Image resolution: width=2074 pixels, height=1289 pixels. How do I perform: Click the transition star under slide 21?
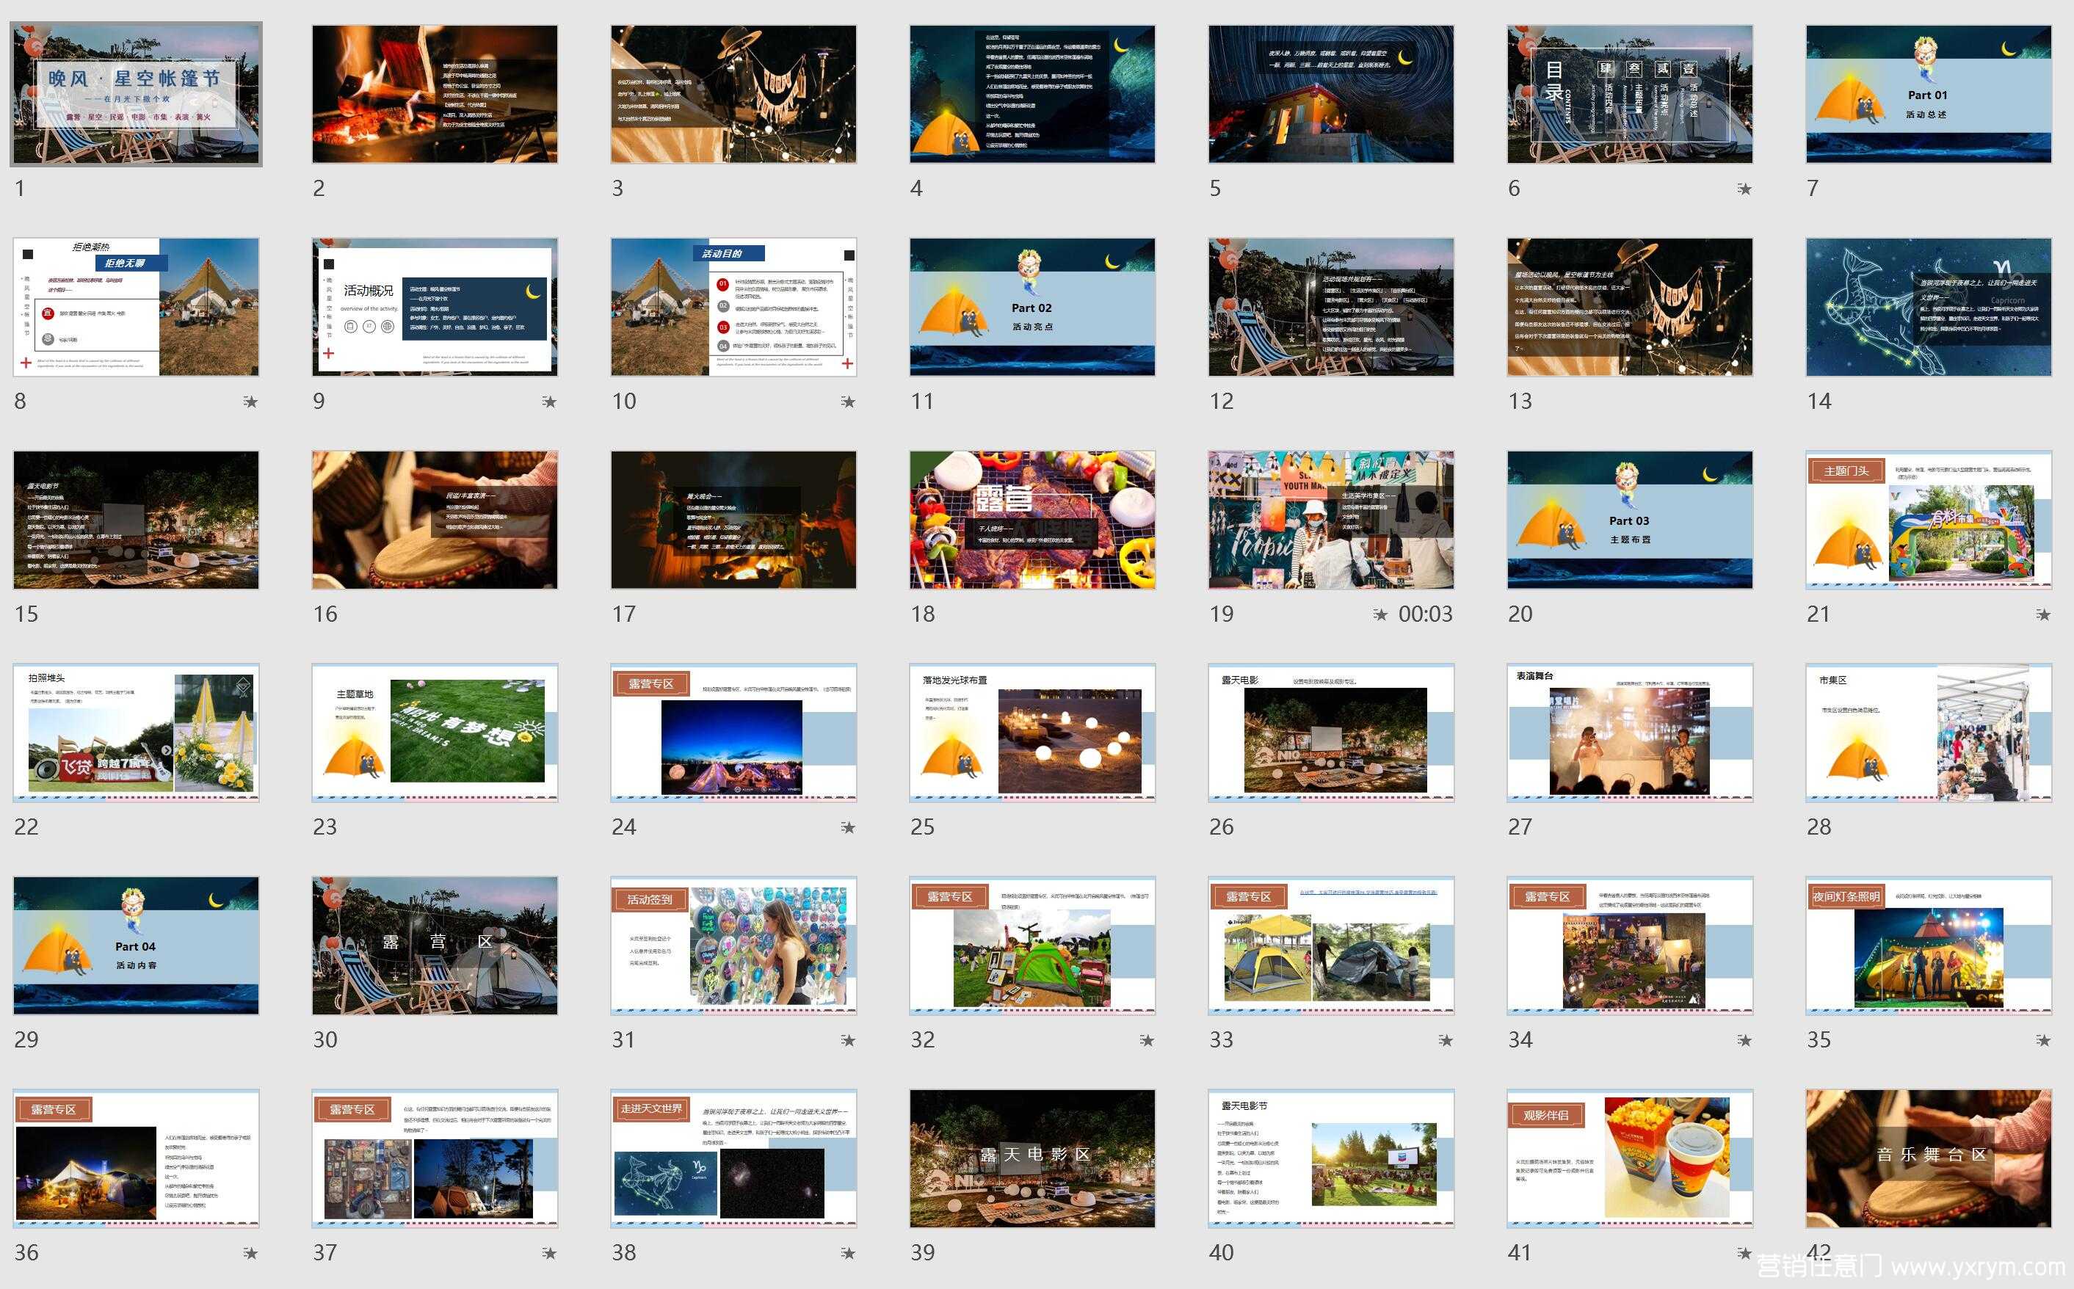pyautogui.click(x=2042, y=614)
